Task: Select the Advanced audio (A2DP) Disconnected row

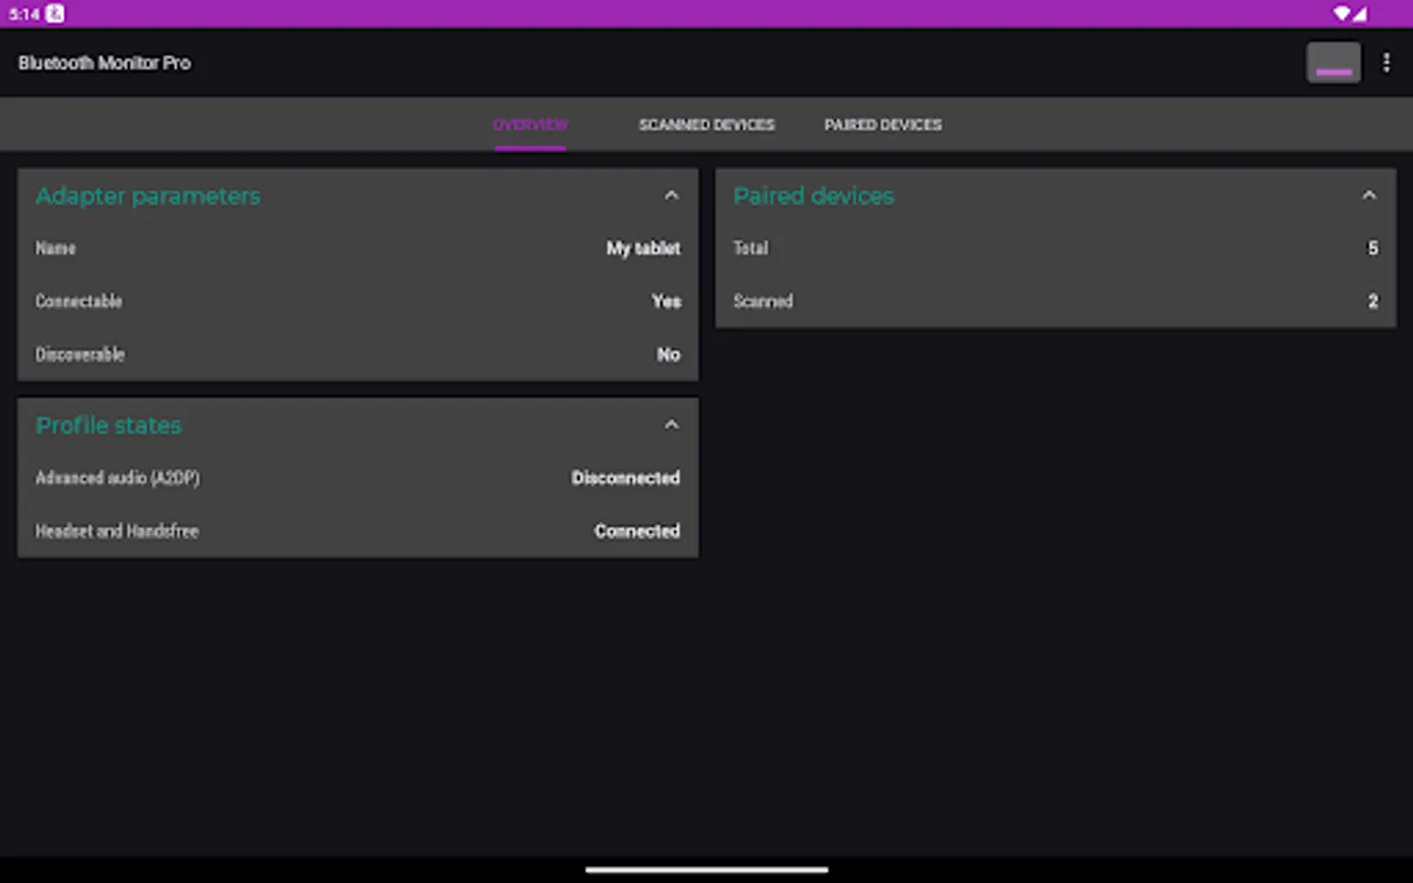Action: [x=358, y=478]
